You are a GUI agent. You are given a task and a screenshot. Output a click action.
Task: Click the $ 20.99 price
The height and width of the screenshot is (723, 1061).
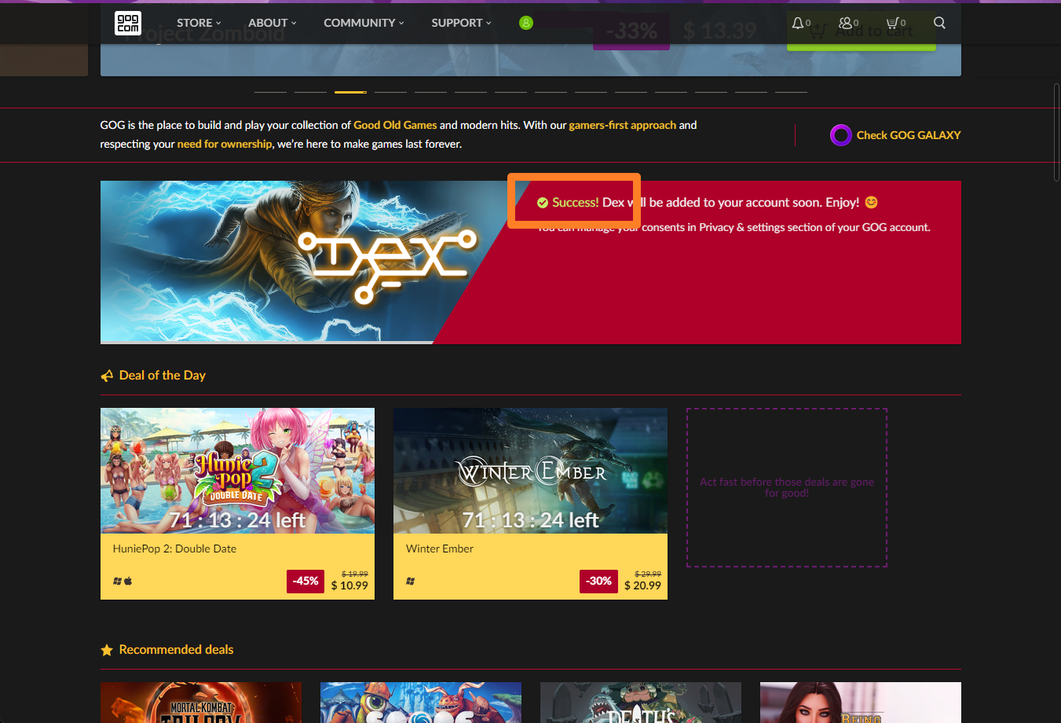[642, 585]
